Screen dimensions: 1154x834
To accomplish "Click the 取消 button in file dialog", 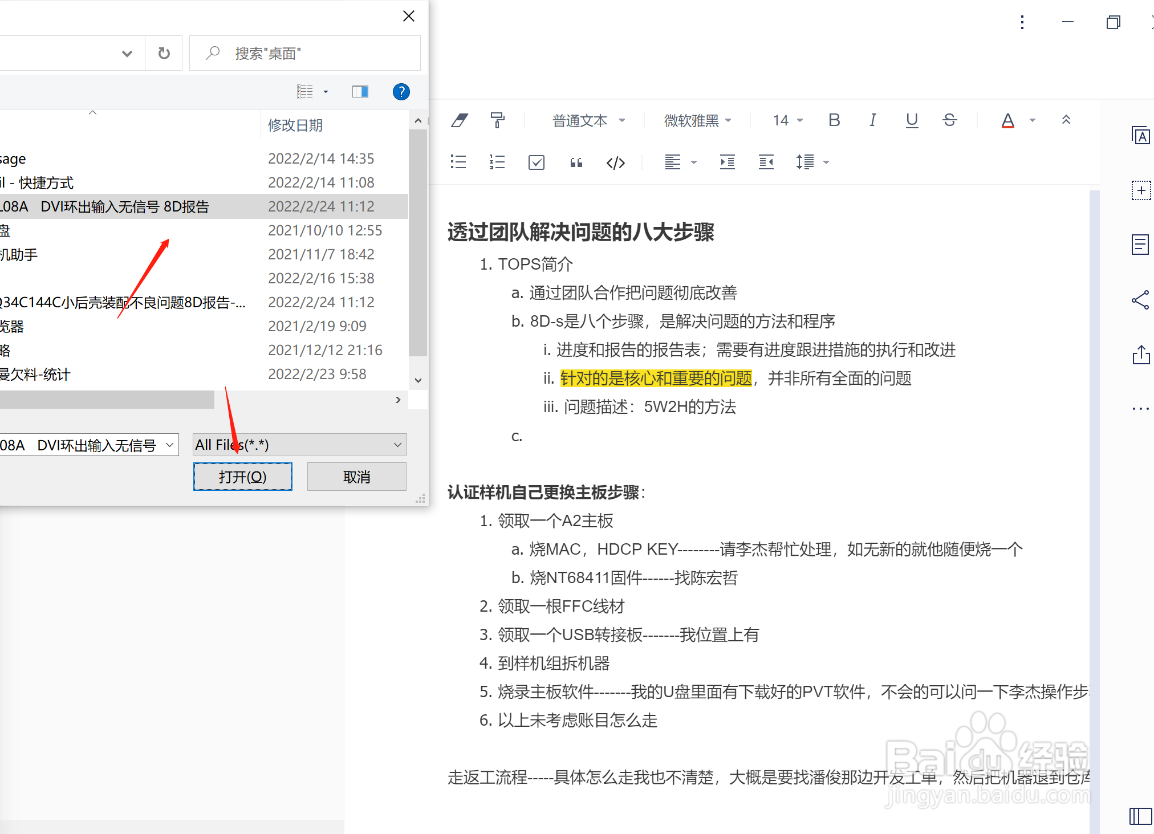I will 357,477.
